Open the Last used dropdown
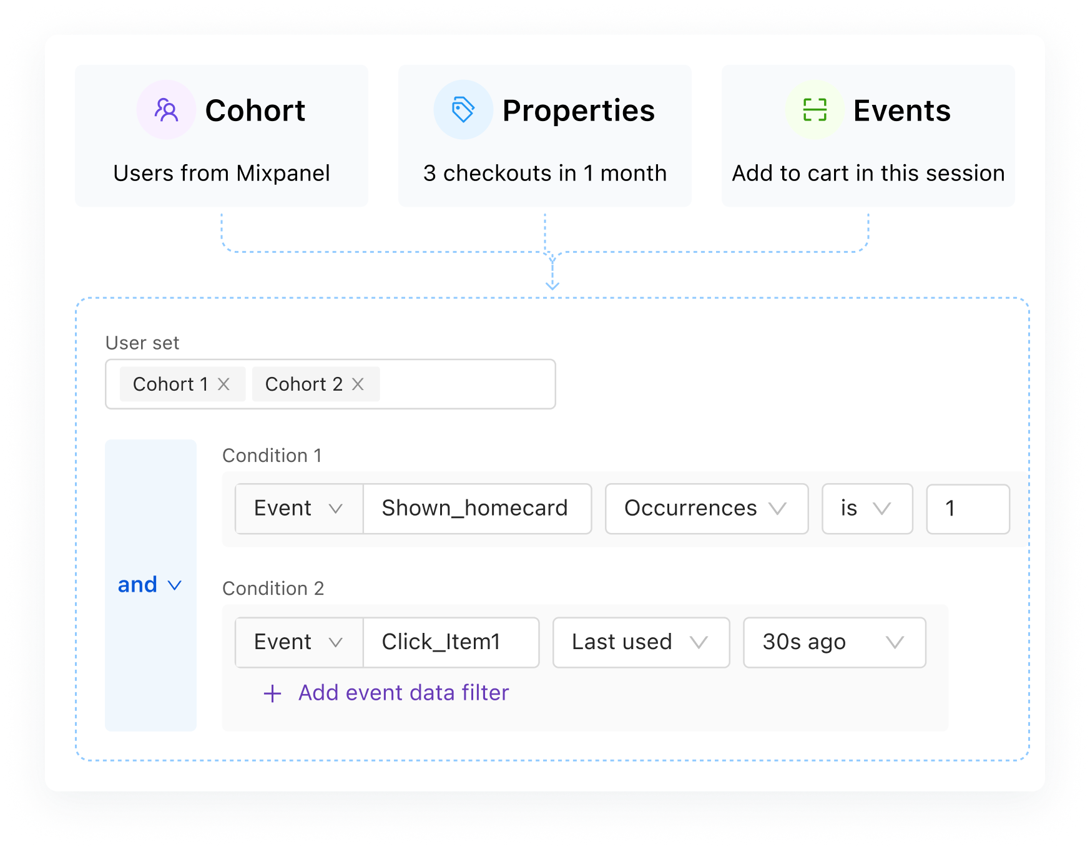Image resolution: width=1090 pixels, height=847 pixels. tap(641, 642)
